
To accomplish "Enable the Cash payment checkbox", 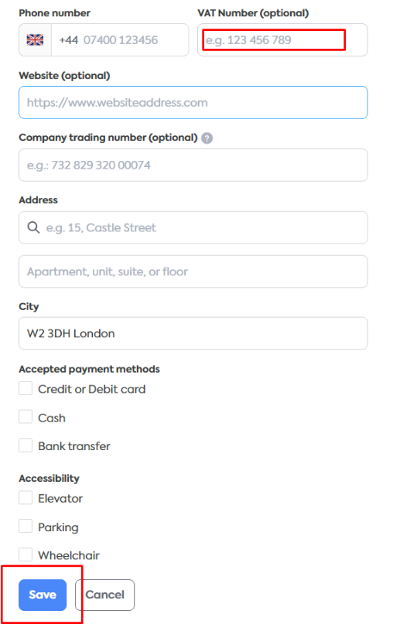I will coord(26,417).
